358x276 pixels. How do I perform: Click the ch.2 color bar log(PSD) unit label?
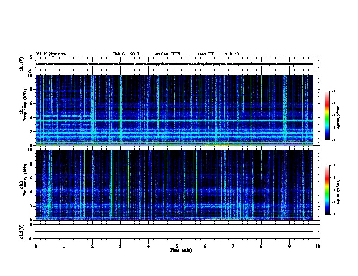338,192
